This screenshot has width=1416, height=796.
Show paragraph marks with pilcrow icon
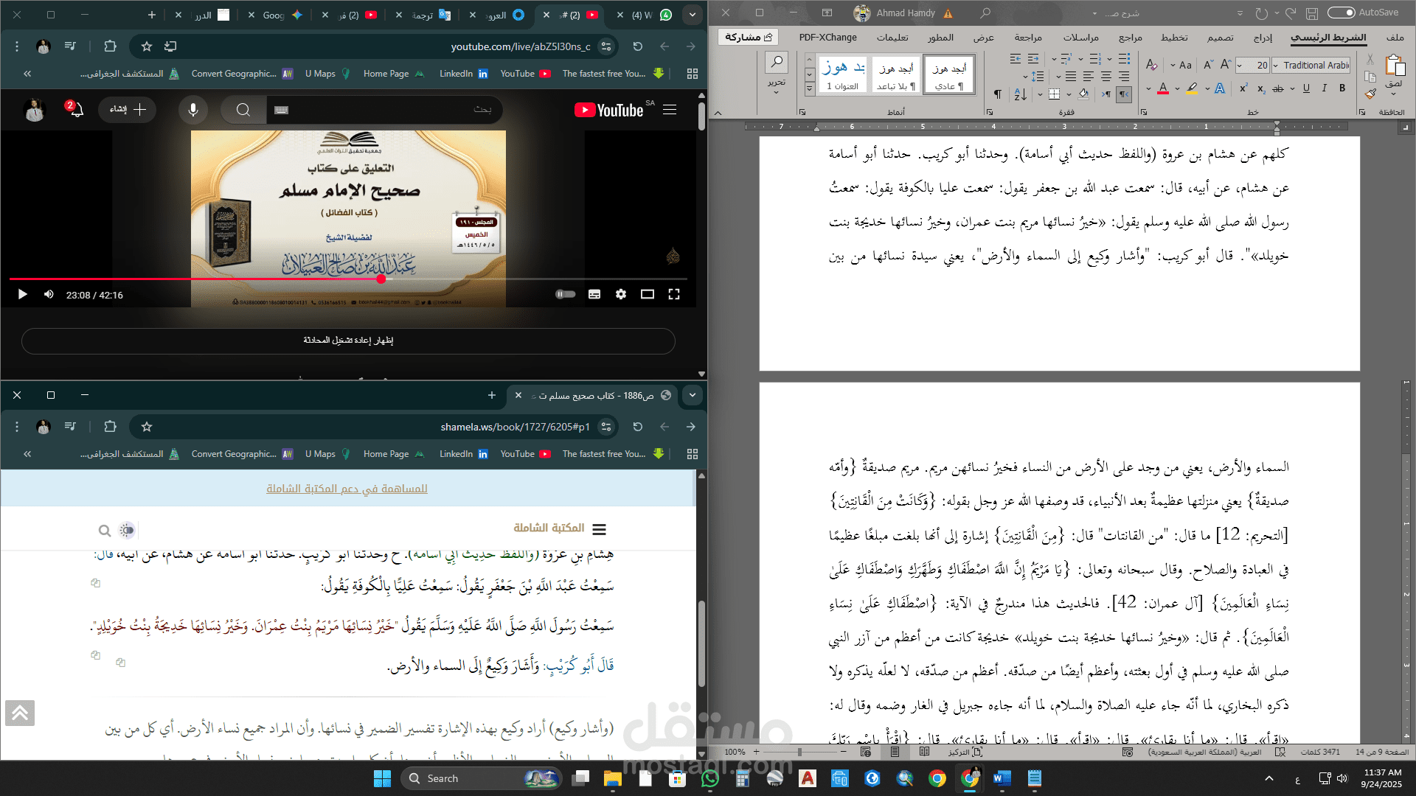[998, 94]
